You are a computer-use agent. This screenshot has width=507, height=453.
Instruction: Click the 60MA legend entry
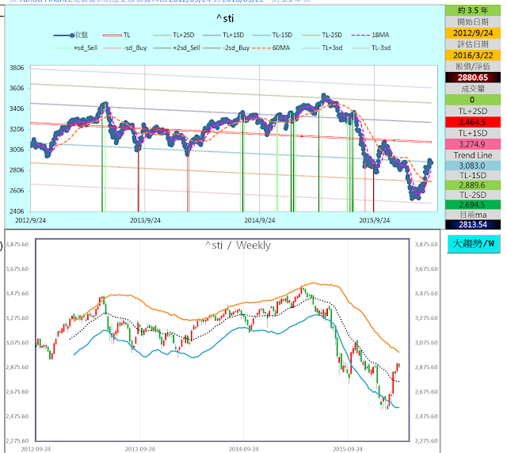pyautogui.click(x=271, y=48)
